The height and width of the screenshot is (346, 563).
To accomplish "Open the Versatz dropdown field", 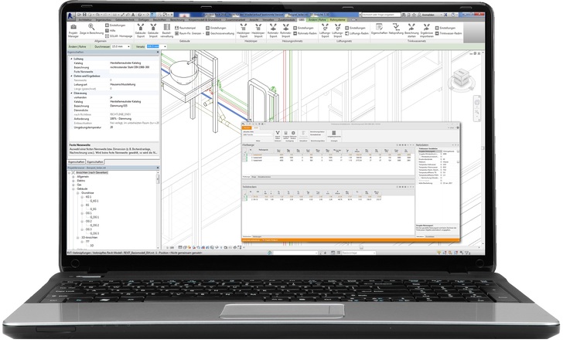I will pos(155,46).
